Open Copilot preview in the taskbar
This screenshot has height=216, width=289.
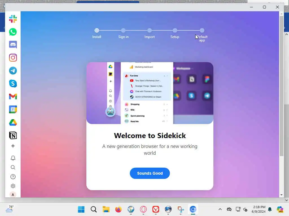pyautogui.click(x=280, y=209)
